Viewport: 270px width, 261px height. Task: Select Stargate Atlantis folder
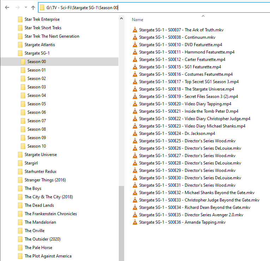click(x=40, y=45)
